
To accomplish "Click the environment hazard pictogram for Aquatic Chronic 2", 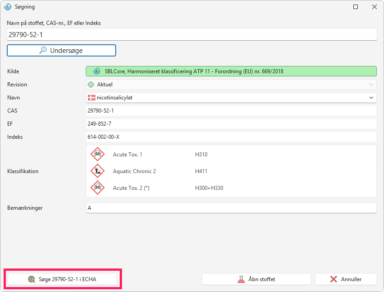I will tap(98, 171).
